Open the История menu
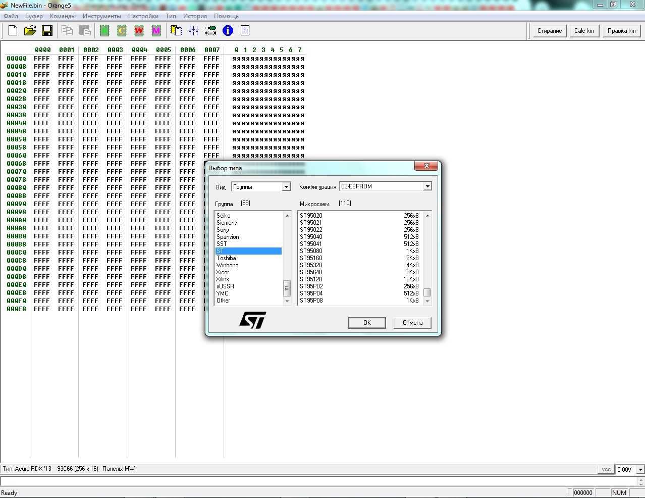 195,16
